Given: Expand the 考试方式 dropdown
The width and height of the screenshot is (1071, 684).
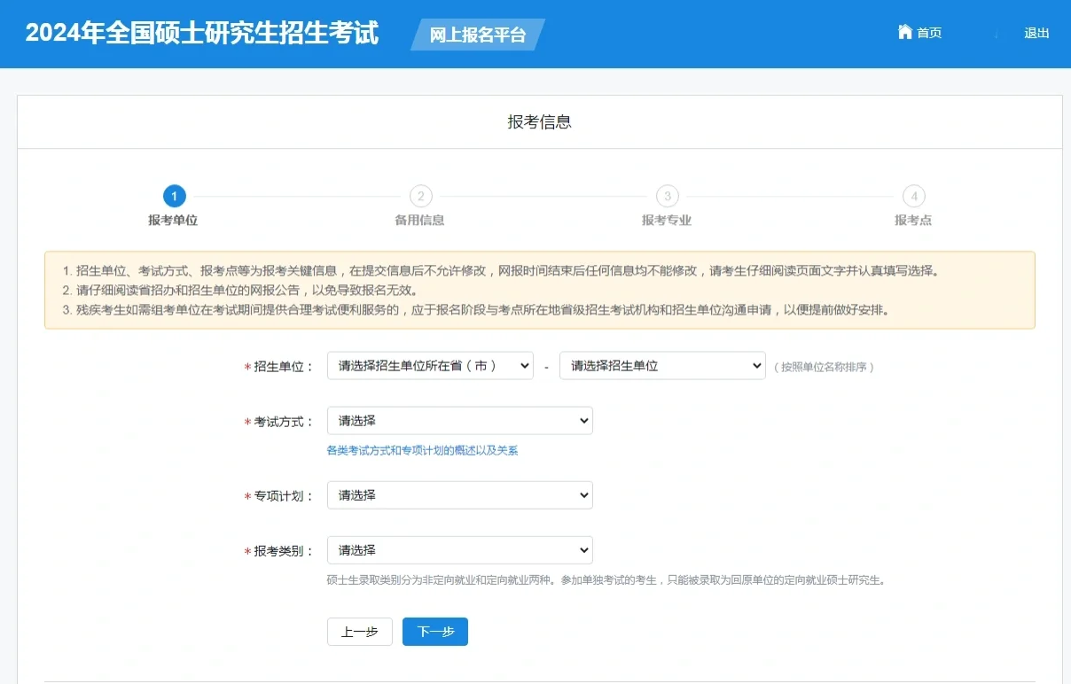Looking at the screenshot, I should (459, 420).
